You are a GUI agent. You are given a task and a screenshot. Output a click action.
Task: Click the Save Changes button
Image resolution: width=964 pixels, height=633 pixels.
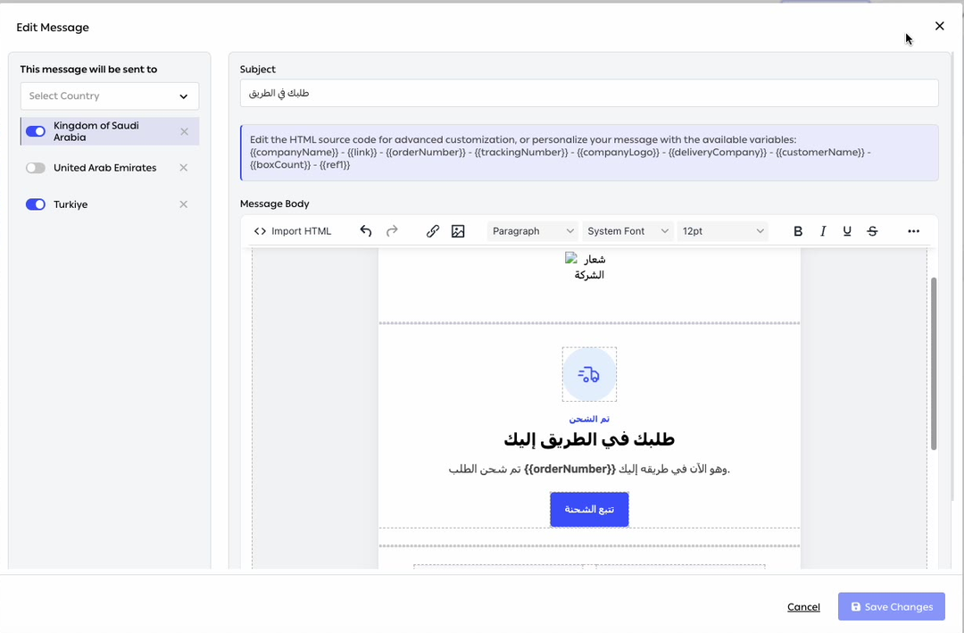(x=892, y=606)
